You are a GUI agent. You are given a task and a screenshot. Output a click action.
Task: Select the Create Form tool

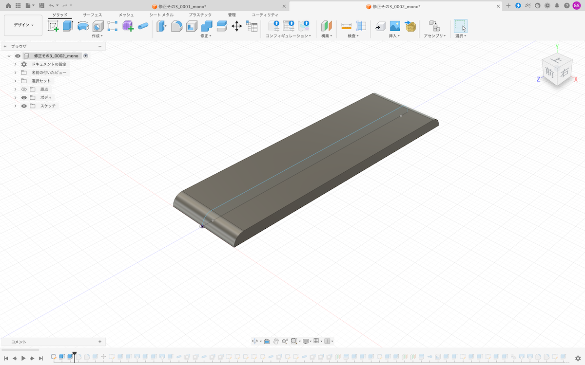coord(128,26)
